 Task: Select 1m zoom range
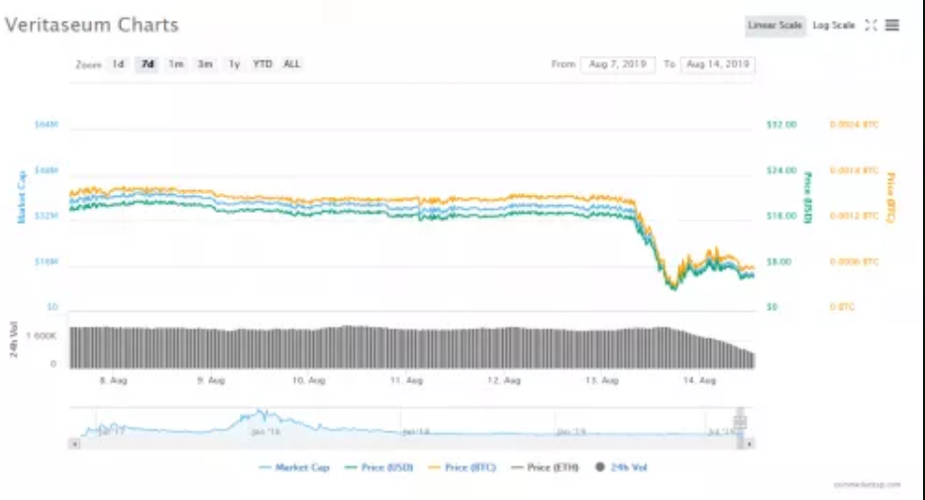coord(176,64)
